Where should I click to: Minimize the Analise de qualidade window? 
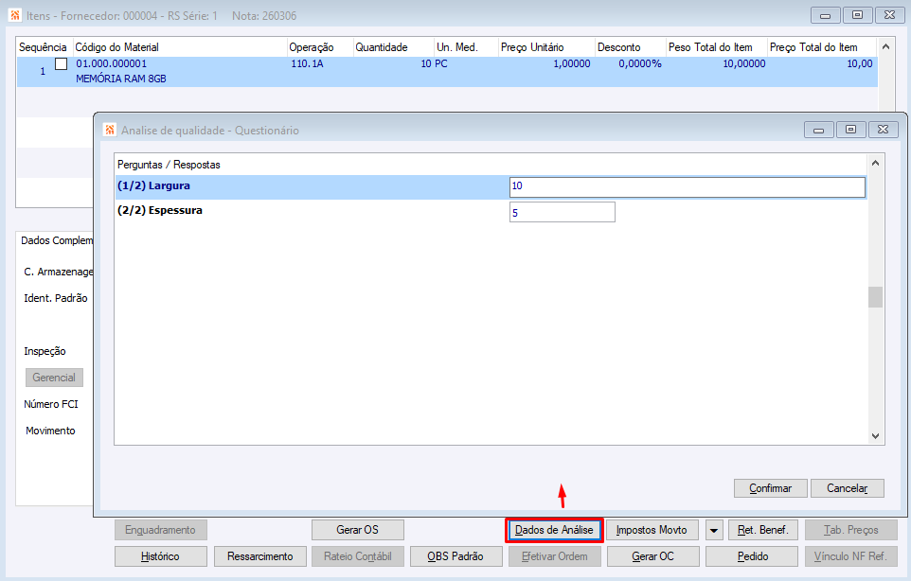click(818, 130)
